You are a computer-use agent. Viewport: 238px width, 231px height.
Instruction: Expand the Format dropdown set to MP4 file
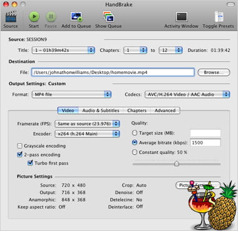click(71, 95)
